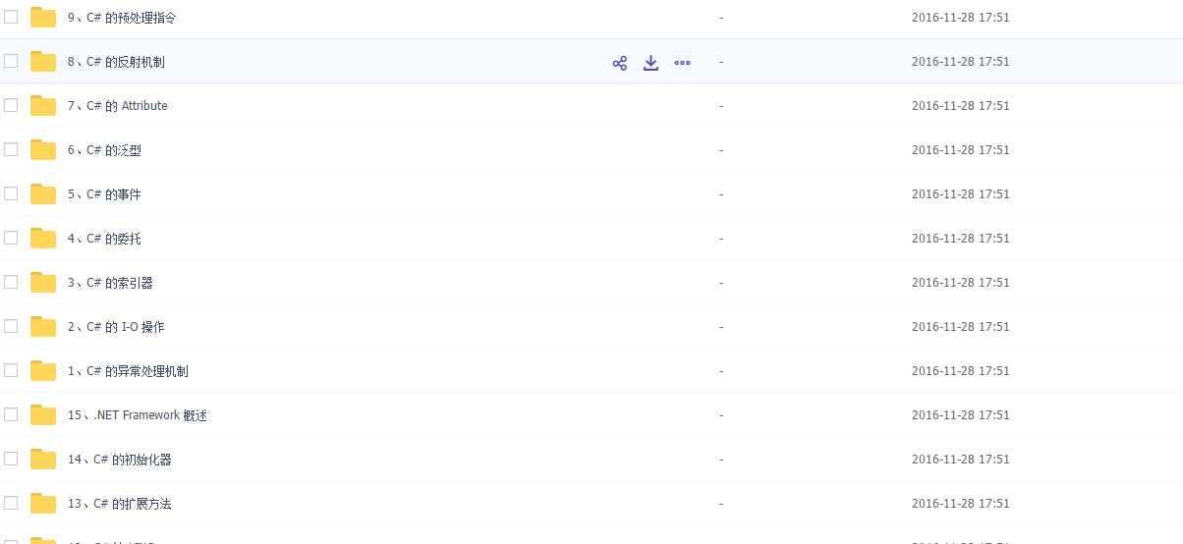
Task: Tick checkbox for 2、C# 的 I-O 操作
Action: (x=11, y=326)
